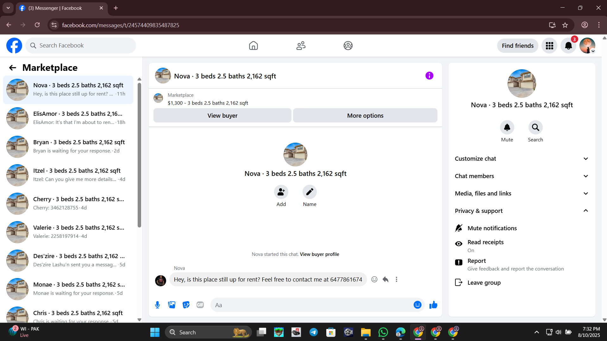
Task: Click the browser address bar URL
Action: click(x=121, y=25)
